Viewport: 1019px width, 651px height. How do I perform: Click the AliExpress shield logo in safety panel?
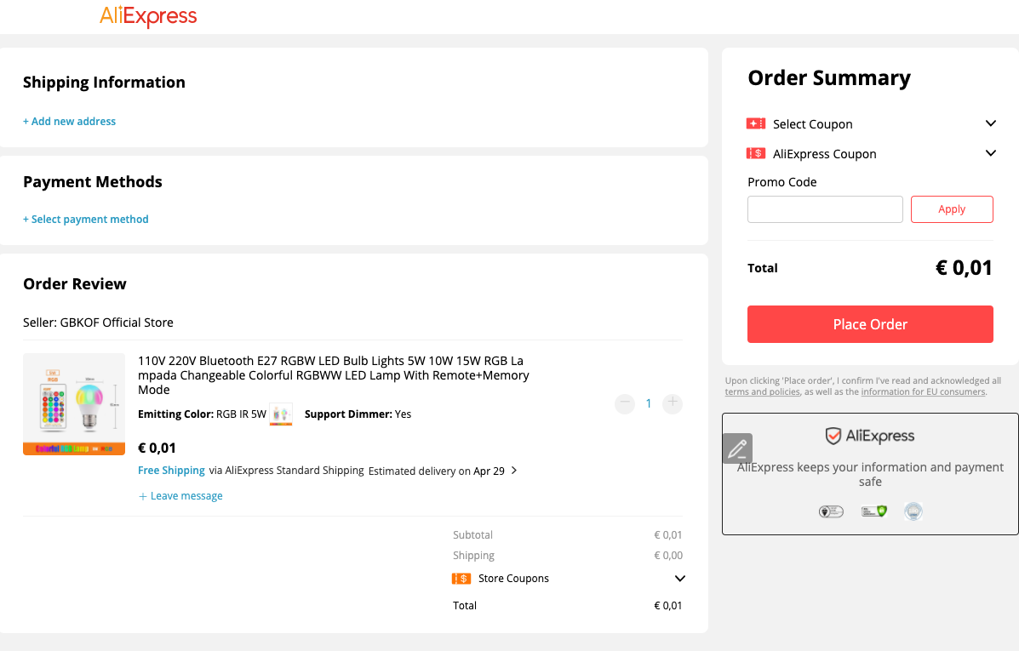point(869,436)
